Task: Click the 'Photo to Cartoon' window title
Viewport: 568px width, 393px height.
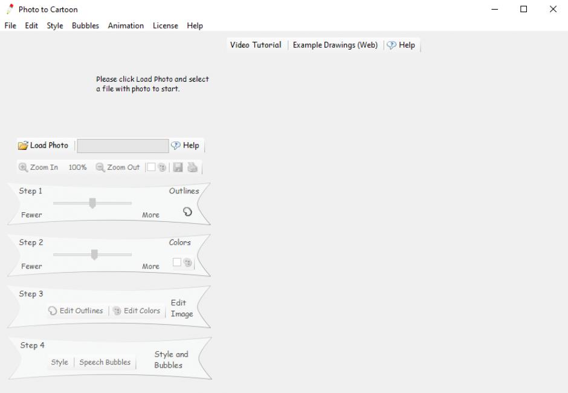Action: click(48, 10)
